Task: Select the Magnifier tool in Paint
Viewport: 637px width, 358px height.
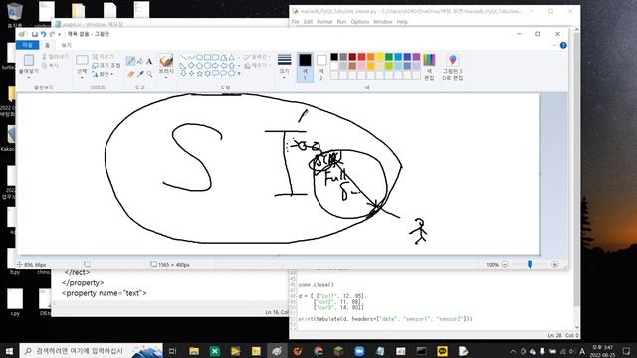Action: pos(149,74)
